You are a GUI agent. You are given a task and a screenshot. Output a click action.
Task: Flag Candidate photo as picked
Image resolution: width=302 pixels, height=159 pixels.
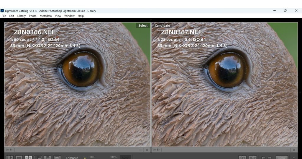(x=155, y=150)
